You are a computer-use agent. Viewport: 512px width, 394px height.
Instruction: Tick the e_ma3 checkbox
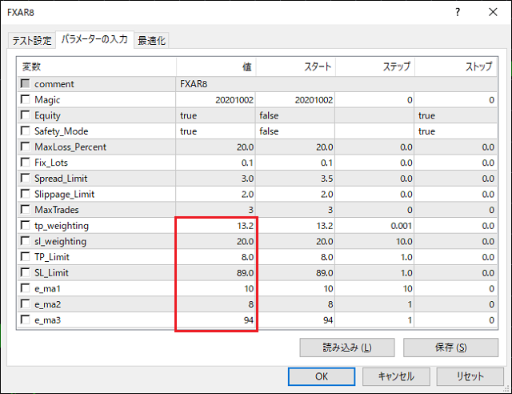click(x=25, y=319)
